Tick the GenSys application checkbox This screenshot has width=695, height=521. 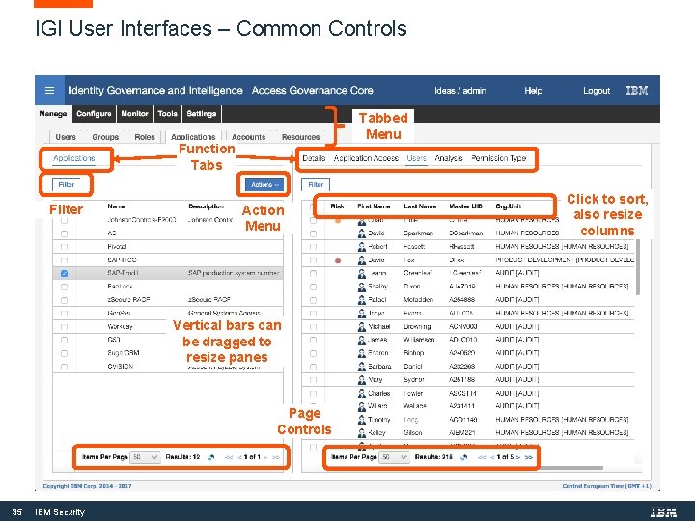(65, 314)
